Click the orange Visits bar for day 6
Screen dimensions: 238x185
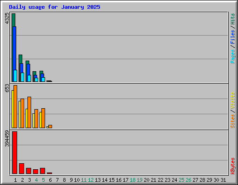50,126
